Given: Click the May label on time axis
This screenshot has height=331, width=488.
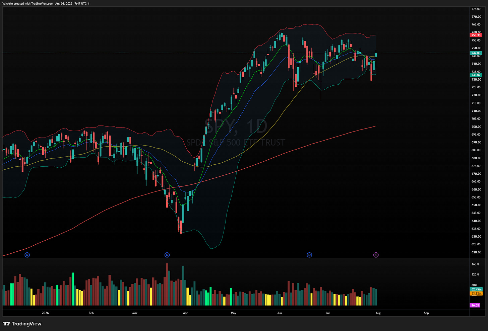Looking at the screenshot, I should [234, 313].
